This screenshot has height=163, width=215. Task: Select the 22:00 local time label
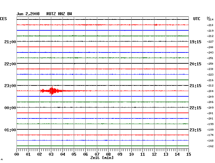click(10, 64)
